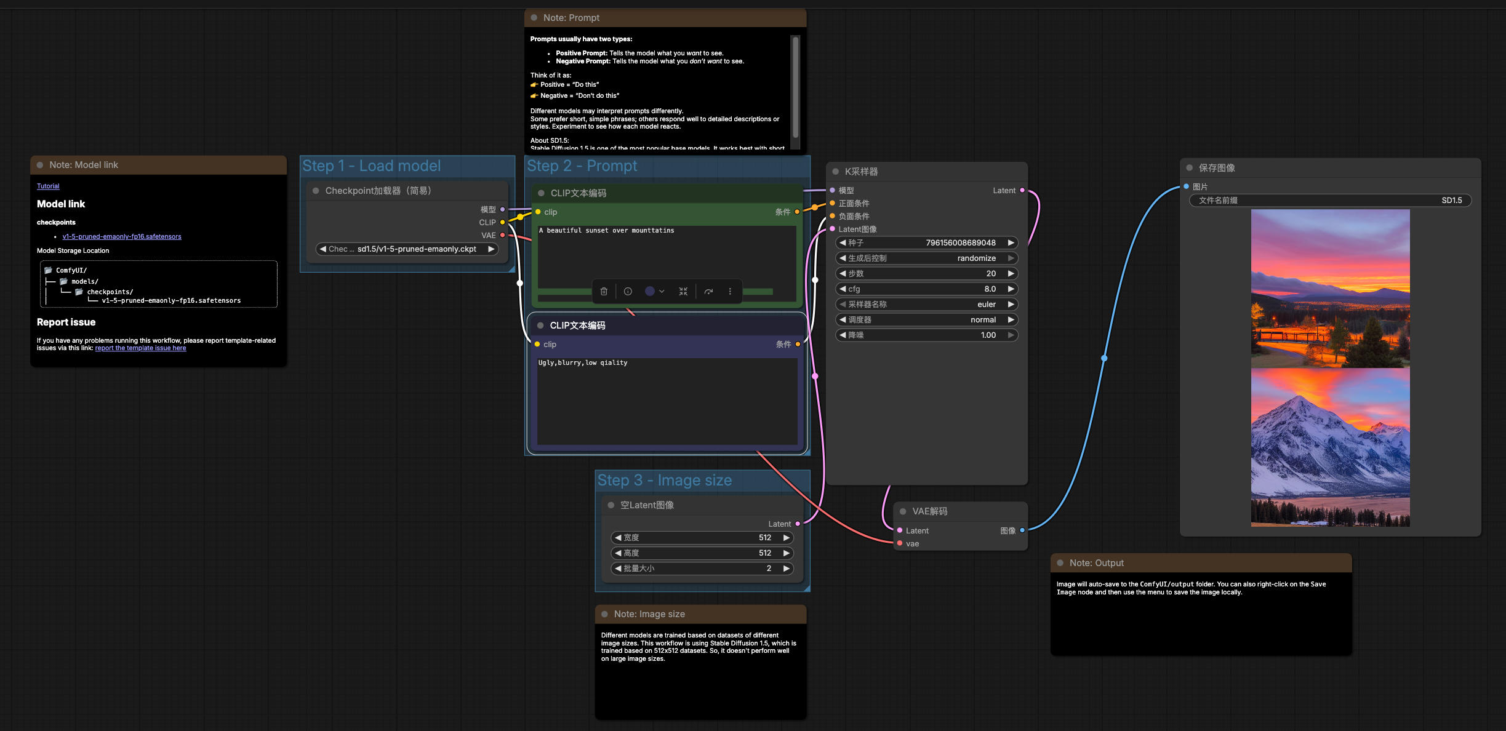Click the info icon in selection toolbar
The height and width of the screenshot is (731, 1506).
628,292
